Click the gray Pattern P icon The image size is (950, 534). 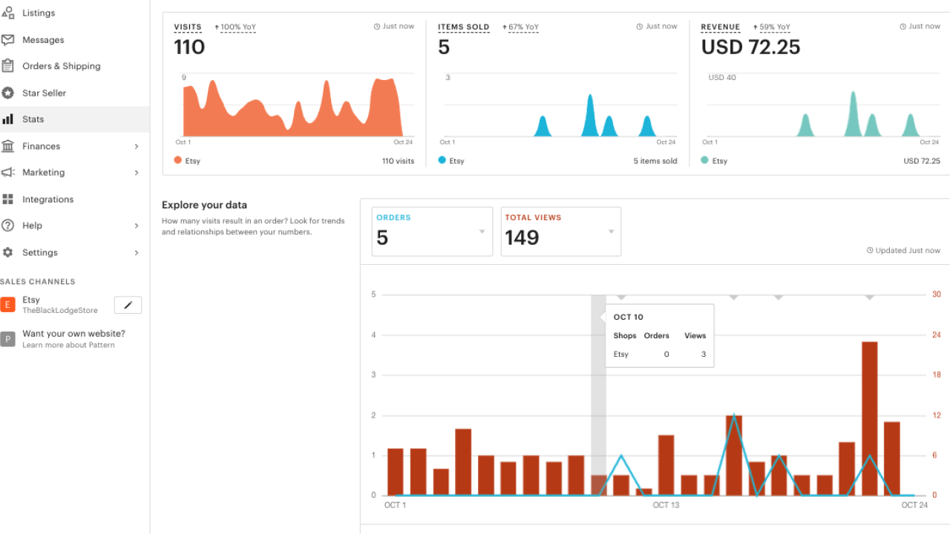click(8, 339)
